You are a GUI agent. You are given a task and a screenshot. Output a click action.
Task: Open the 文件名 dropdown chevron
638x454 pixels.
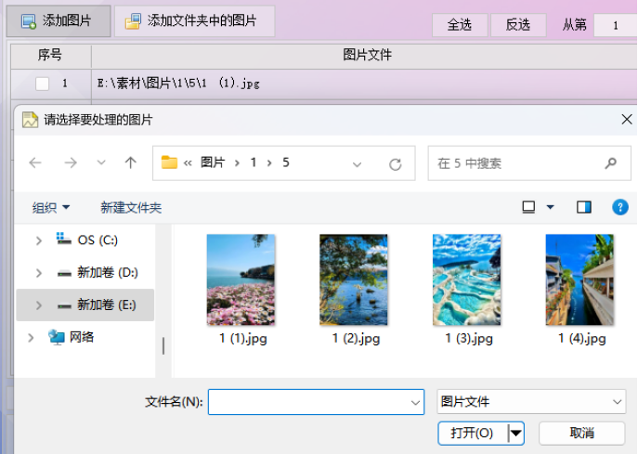tap(415, 402)
